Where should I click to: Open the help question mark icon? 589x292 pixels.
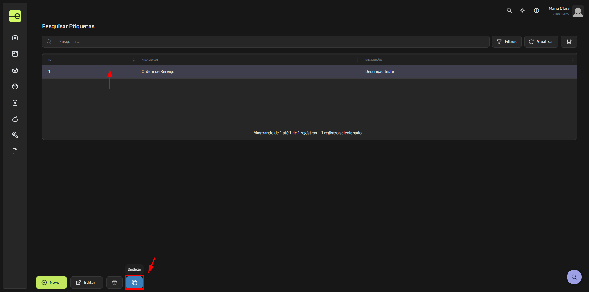[x=537, y=10]
